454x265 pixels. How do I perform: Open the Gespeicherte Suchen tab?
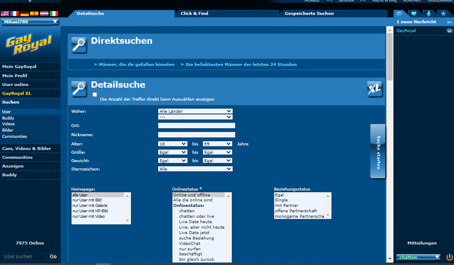pos(309,14)
